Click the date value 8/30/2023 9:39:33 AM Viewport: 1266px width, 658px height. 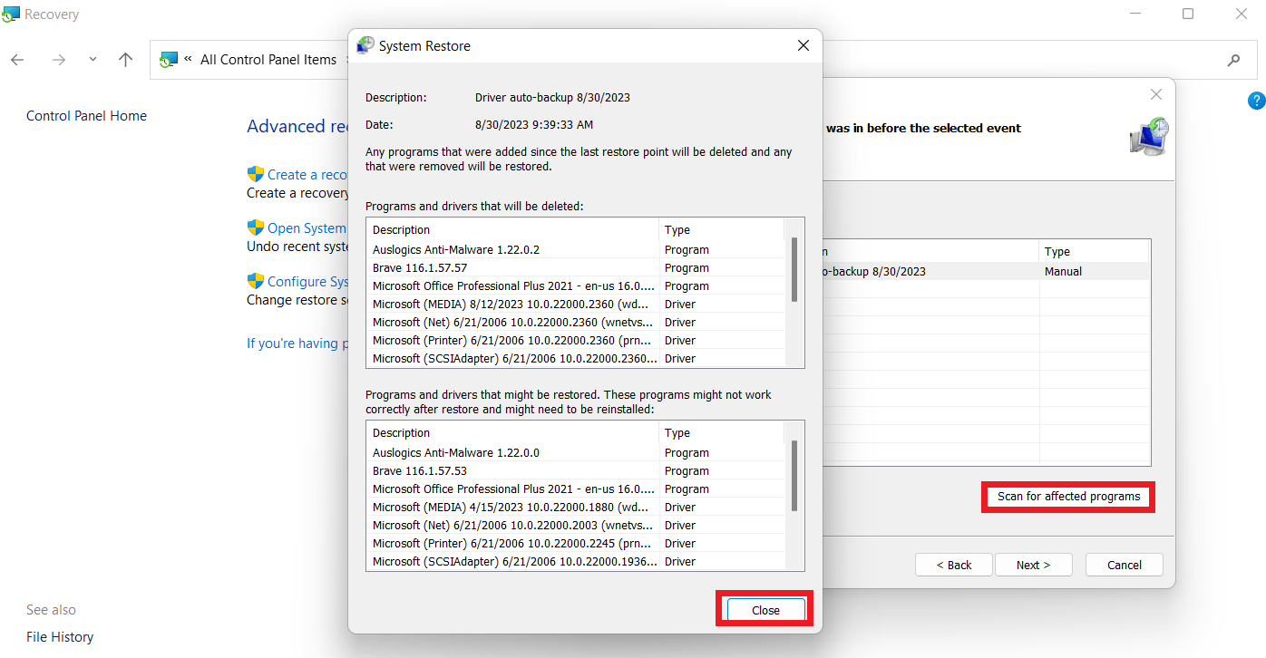click(534, 124)
